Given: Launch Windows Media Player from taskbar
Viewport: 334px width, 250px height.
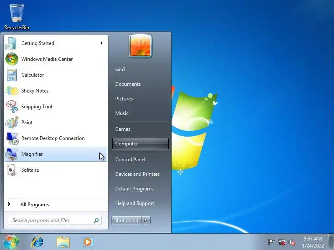Looking at the screenshot, I should point(88,242).
